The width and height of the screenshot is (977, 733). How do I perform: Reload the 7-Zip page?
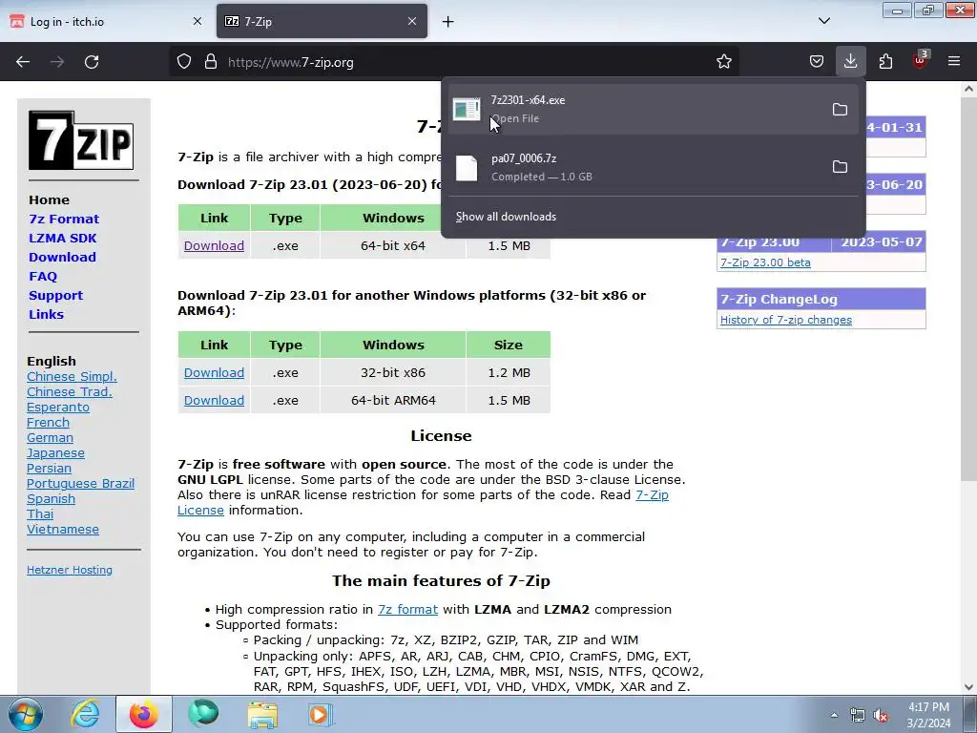pos(92,62)
